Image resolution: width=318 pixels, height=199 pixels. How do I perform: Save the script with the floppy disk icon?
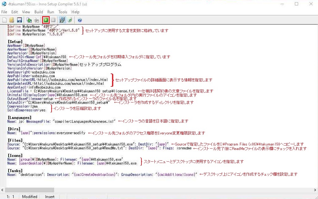click(x=19, y=20)
